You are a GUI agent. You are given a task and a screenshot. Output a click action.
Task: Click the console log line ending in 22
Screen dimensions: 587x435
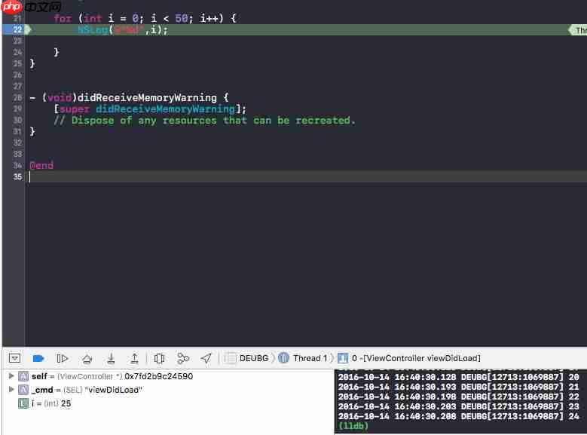coord(459,397)
